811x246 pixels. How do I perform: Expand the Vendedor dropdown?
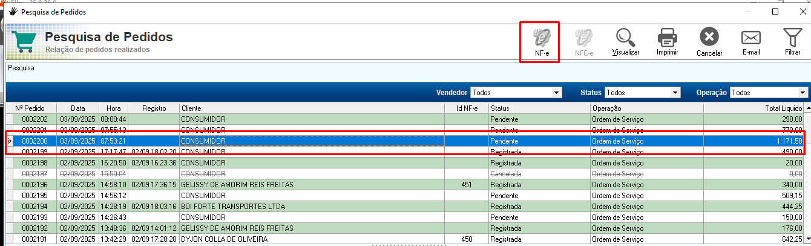tap(557, 93)
